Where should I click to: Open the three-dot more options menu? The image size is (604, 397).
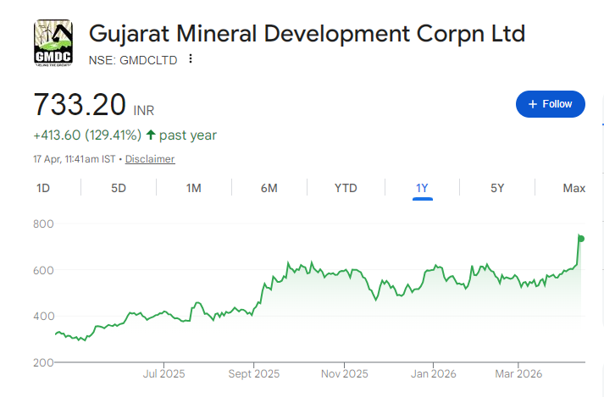coord(191,59)
